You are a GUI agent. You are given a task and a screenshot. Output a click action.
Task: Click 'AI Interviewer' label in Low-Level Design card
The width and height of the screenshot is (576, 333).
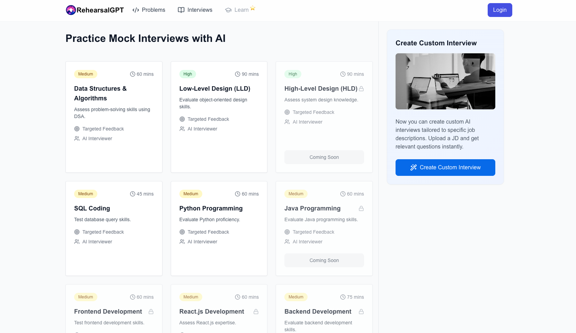click(x=203, y=129)
